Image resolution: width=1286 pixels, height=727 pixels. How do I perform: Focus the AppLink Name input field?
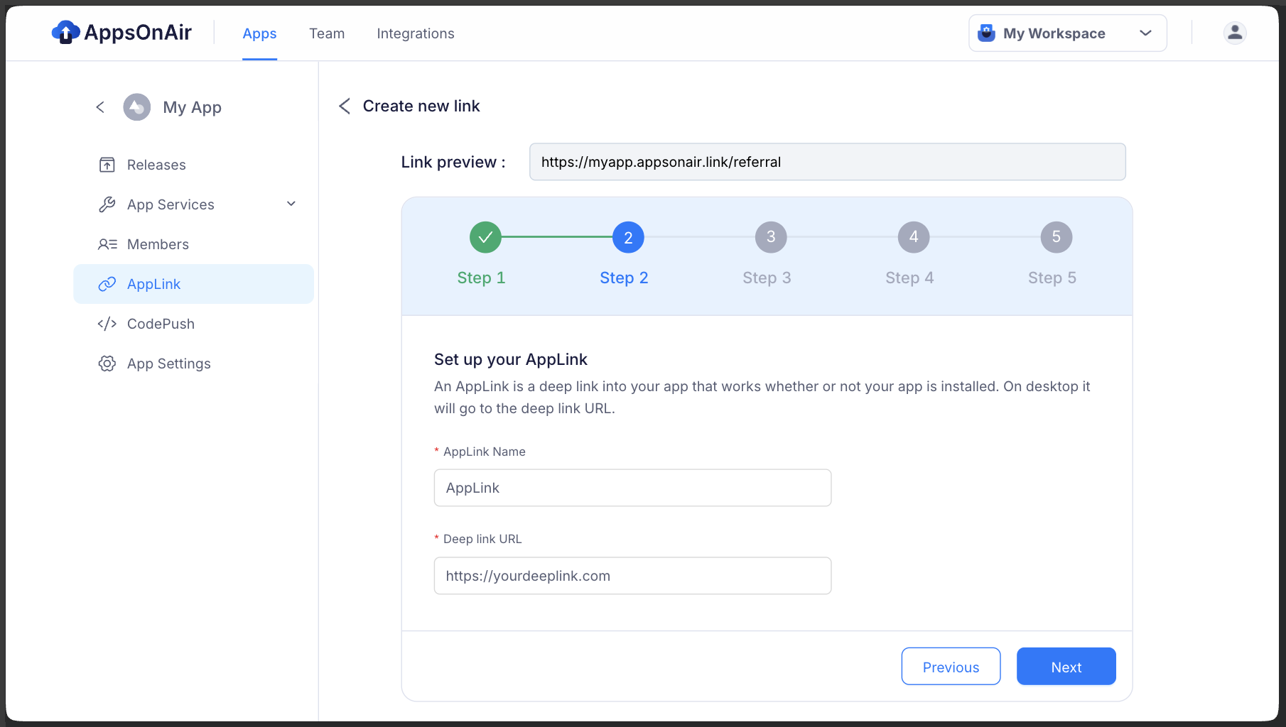[632, 488]
